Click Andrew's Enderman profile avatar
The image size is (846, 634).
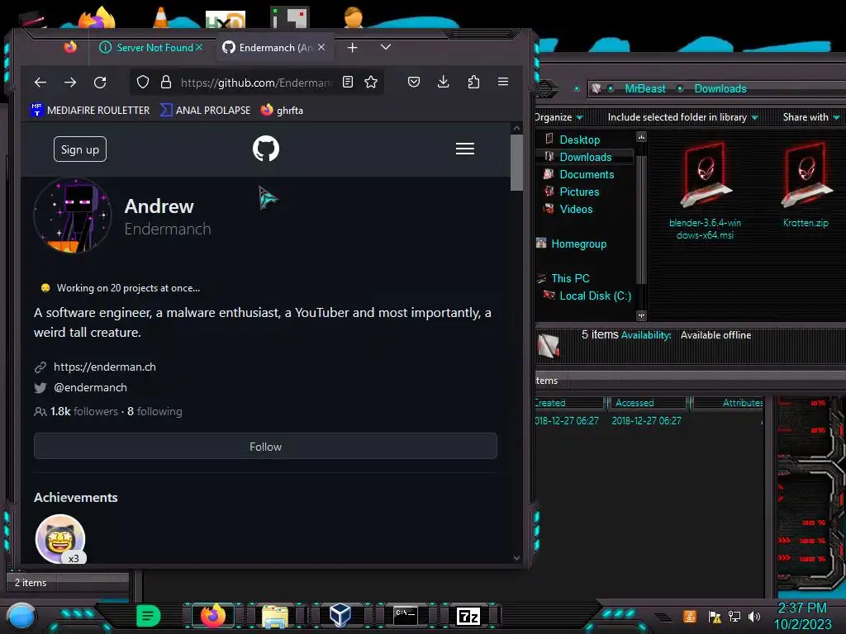pyautogui.click(x=73, y=217)
